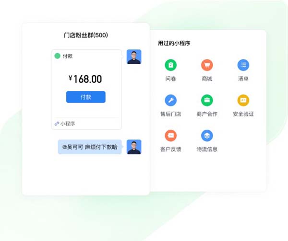
Task: Click the 物流信息 text label
Action: pyautogui.click(x=207, y=149)
